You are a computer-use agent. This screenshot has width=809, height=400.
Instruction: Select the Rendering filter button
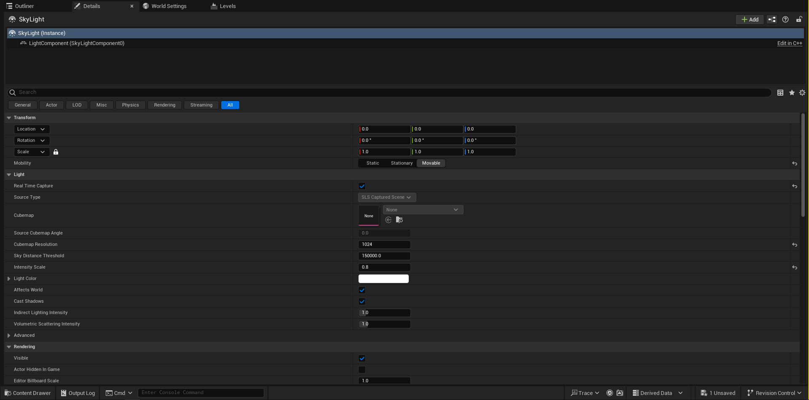(x=165, y=105)
